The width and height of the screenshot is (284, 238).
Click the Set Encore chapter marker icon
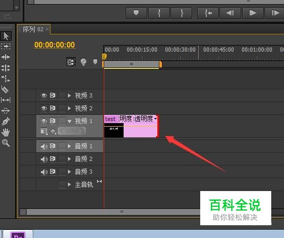click(83, 62)
